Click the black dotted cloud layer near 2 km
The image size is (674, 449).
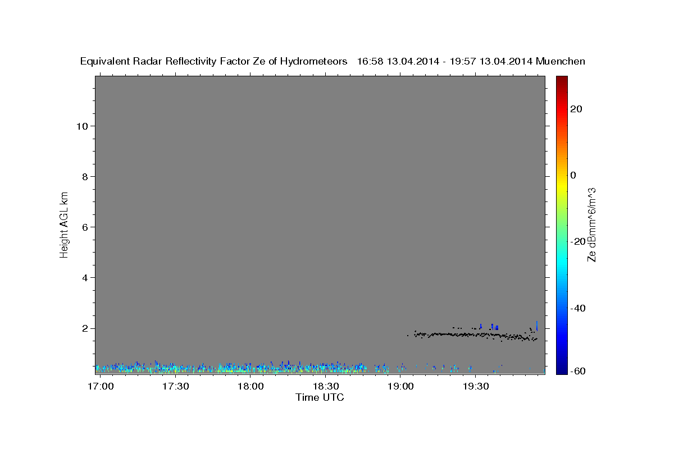(475, 335)
